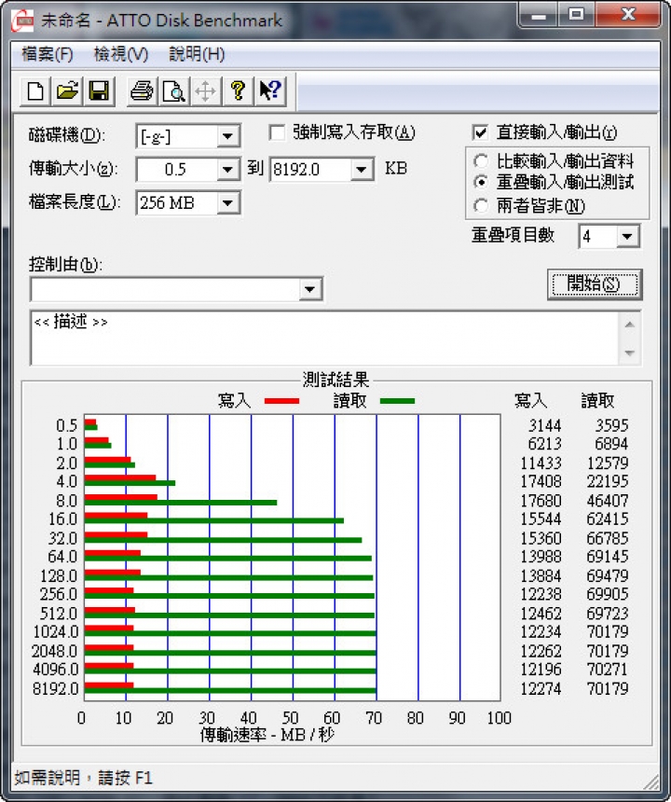Click the description box scroll down arrow
This screenshot has width=671, height=802.
click(x=630, y=353)
